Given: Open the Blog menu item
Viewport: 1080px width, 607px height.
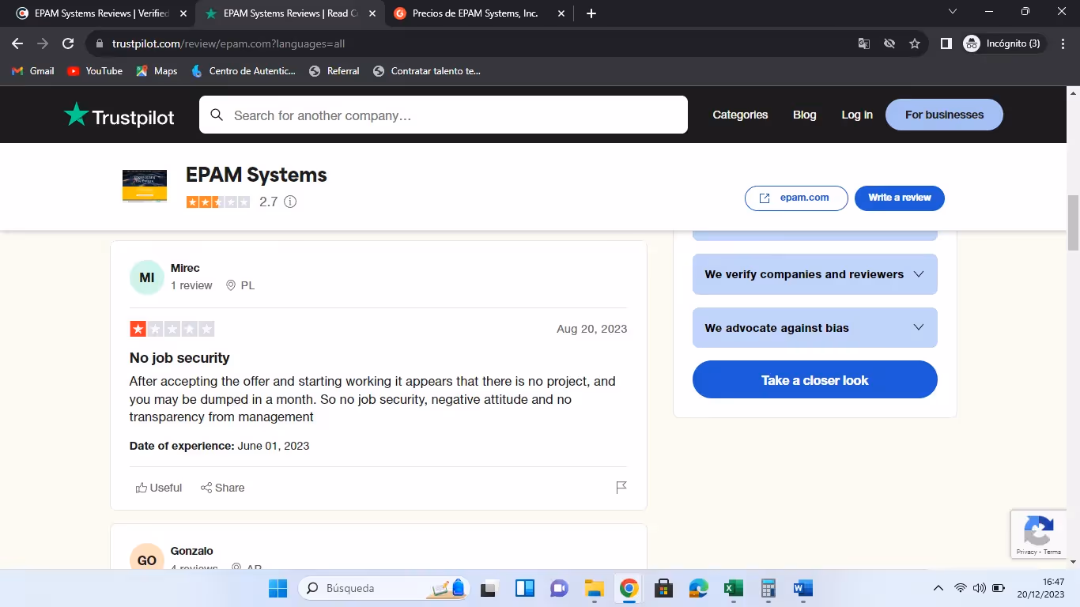Looking at the screenshot, I should coord(804,115).
